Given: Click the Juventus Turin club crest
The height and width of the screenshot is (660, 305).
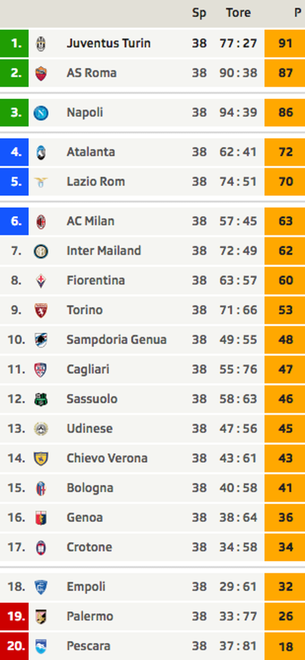Looking at the screenshot, I should point(41,44).
